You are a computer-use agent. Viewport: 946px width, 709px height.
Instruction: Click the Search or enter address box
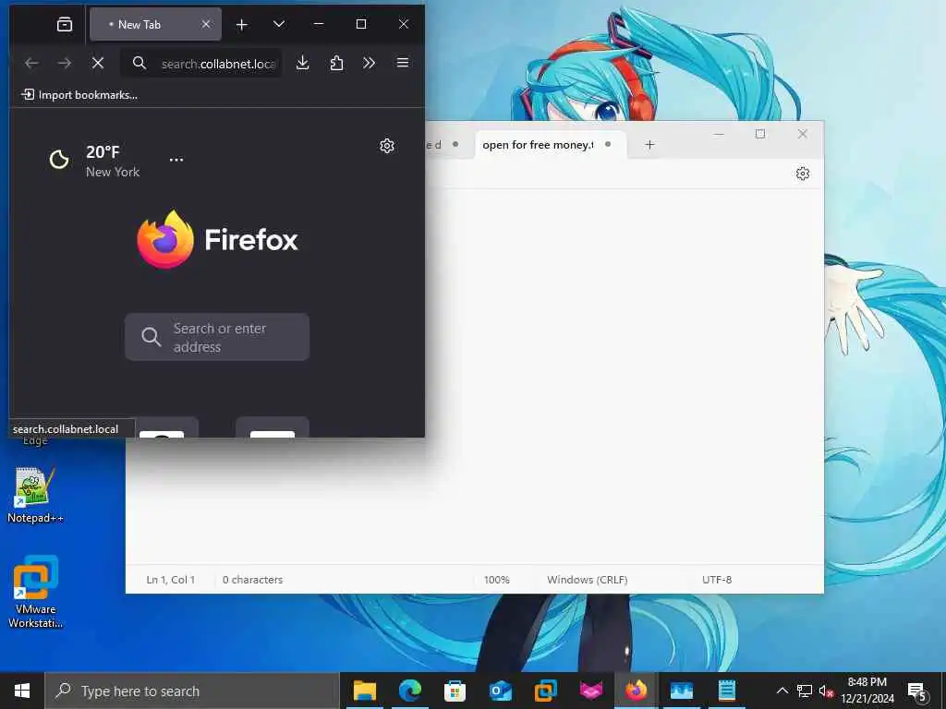coord(217,337)
